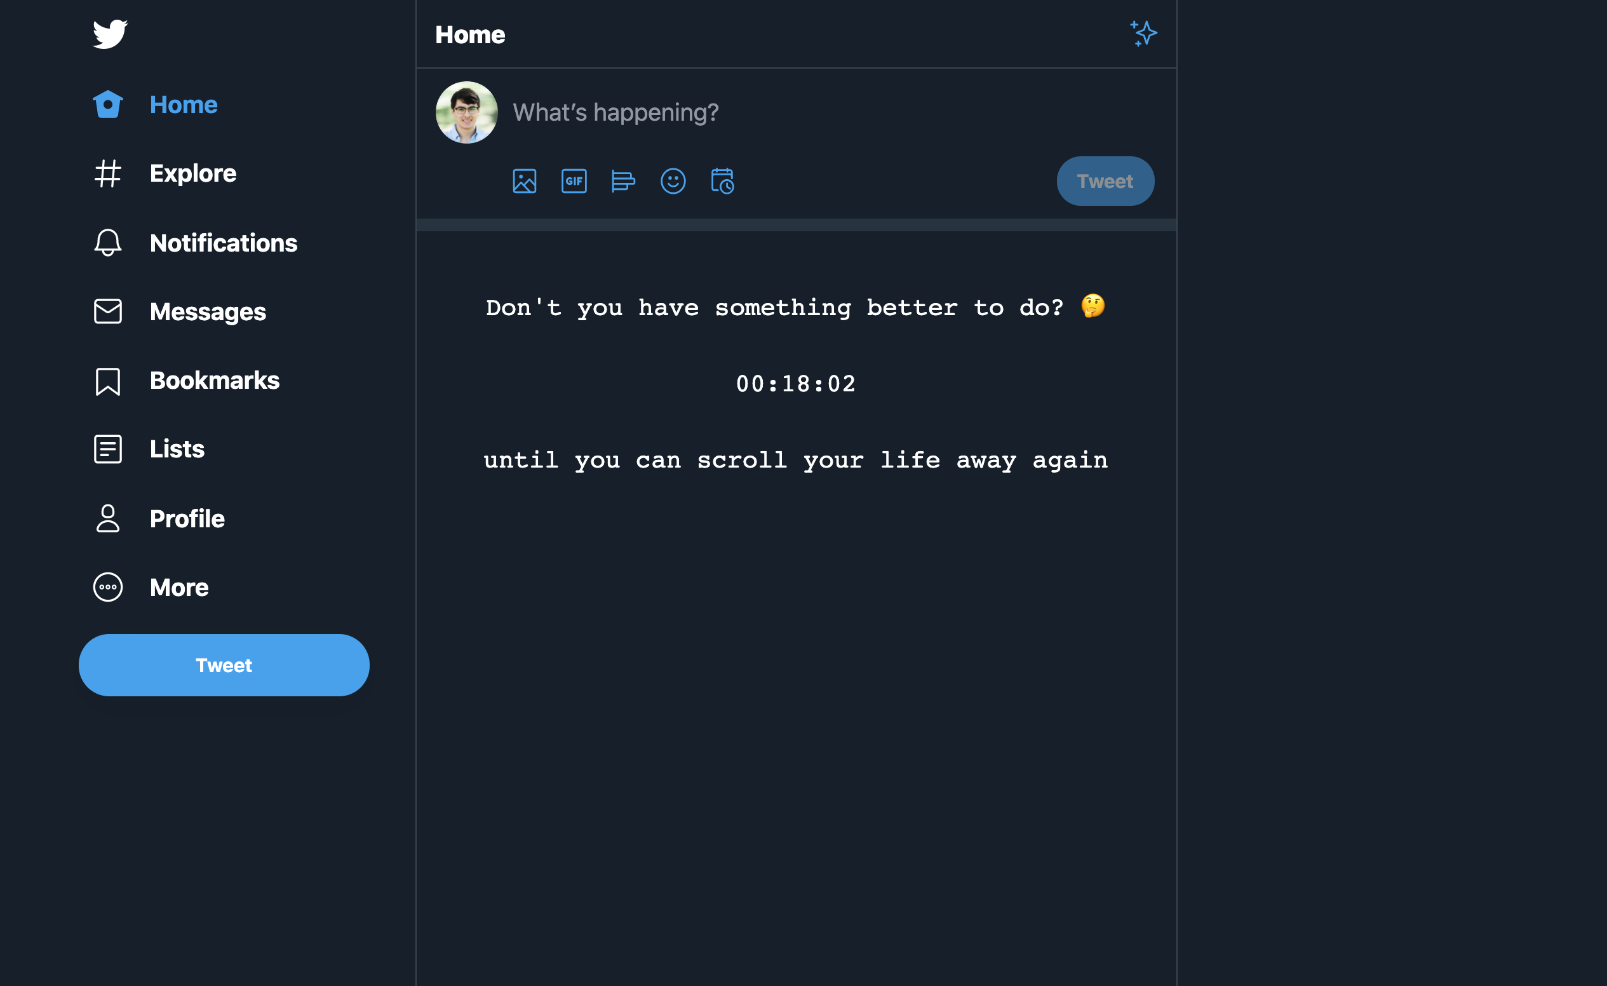The width and height of the screenshot is (1607, 986).
Task: Create a poll using the poll icon
Action: tap(623, 181)
